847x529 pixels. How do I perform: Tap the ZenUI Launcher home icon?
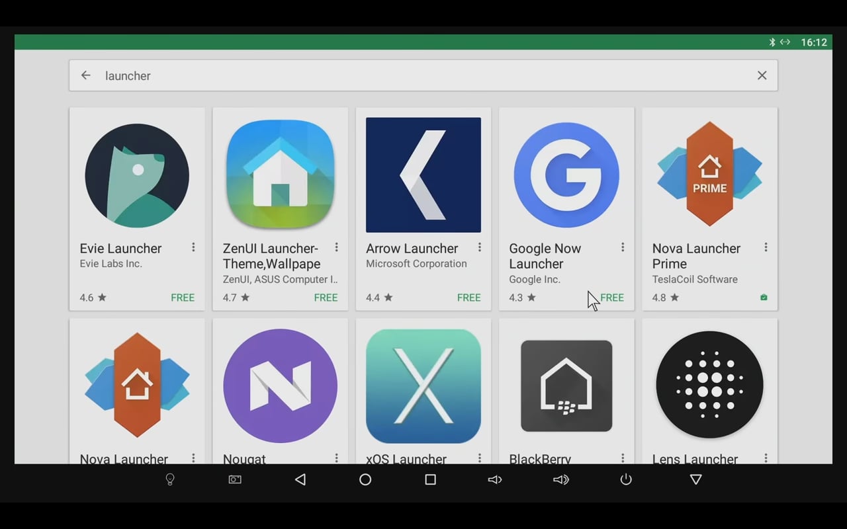(x=280, y=175)
